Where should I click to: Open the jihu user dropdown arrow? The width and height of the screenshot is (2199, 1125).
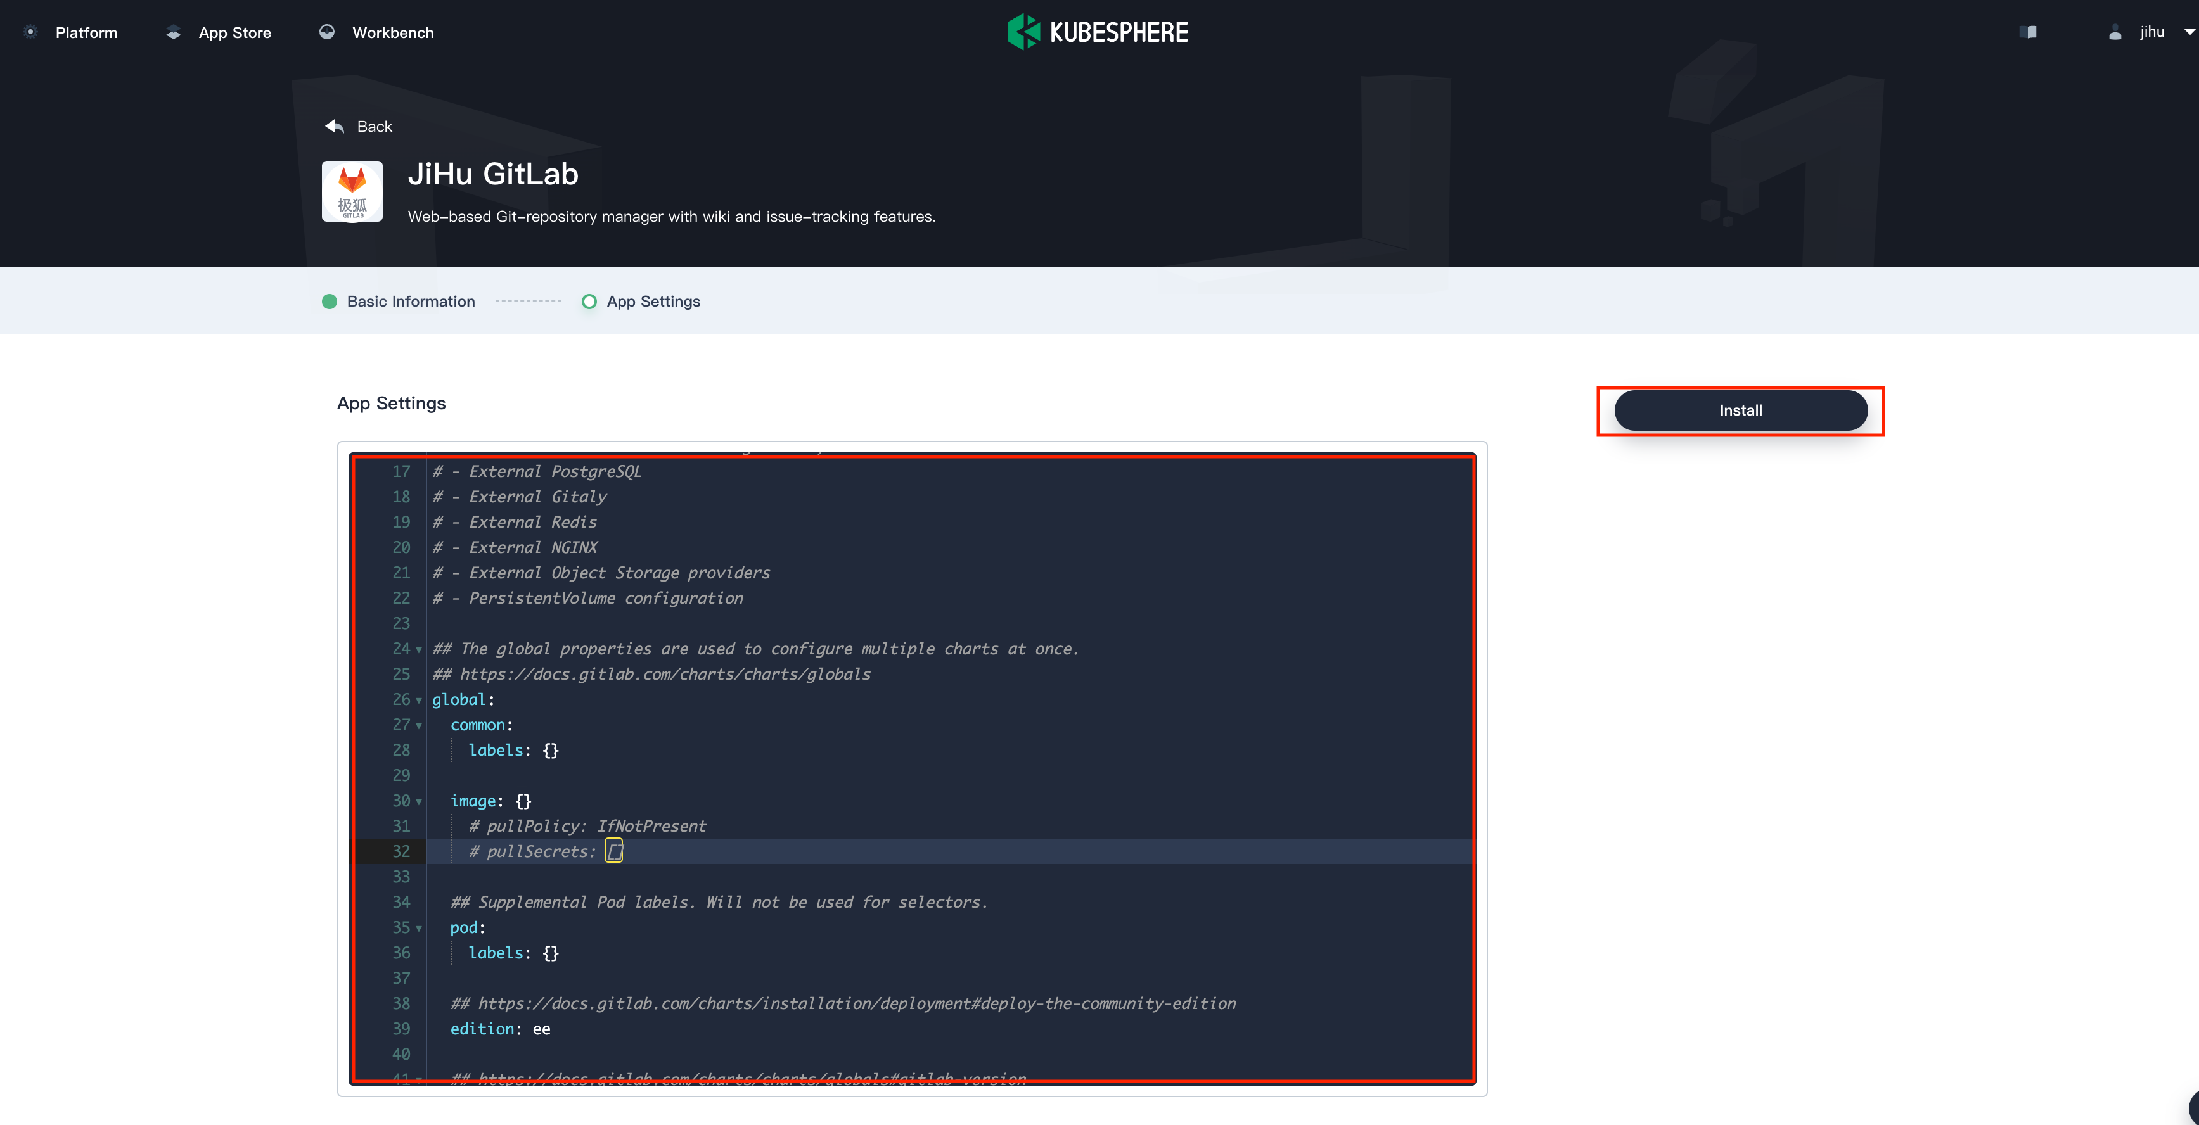point(2189,32)
